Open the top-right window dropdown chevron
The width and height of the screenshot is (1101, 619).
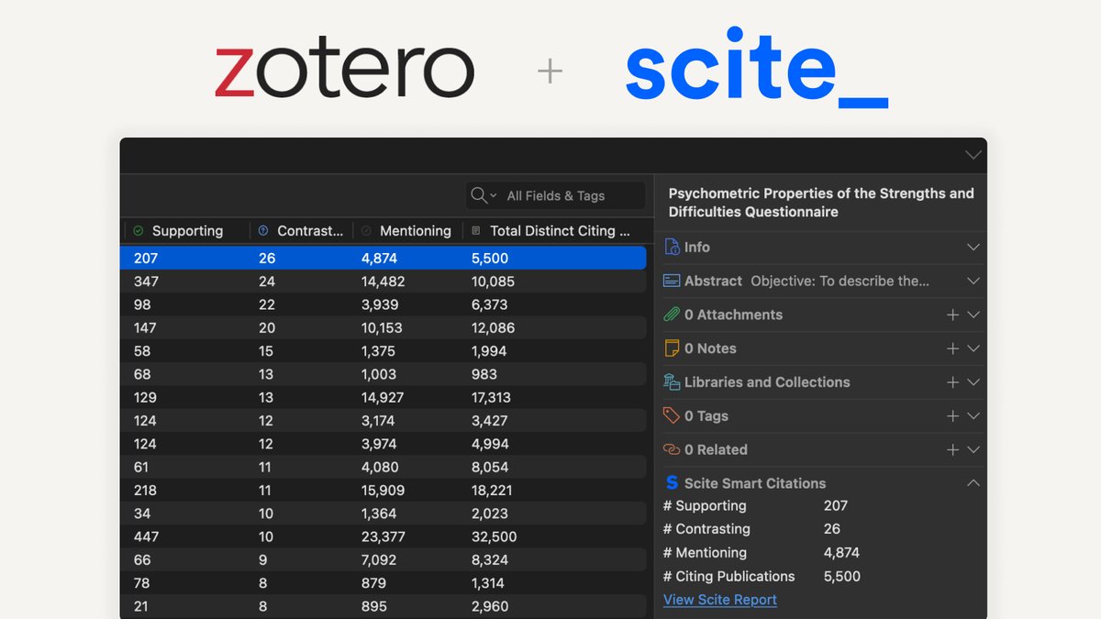pos(973,155)
